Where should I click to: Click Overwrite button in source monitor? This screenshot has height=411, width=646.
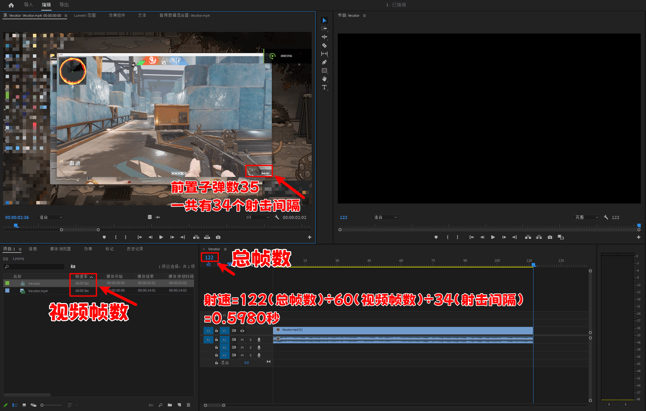coord(207,237)
